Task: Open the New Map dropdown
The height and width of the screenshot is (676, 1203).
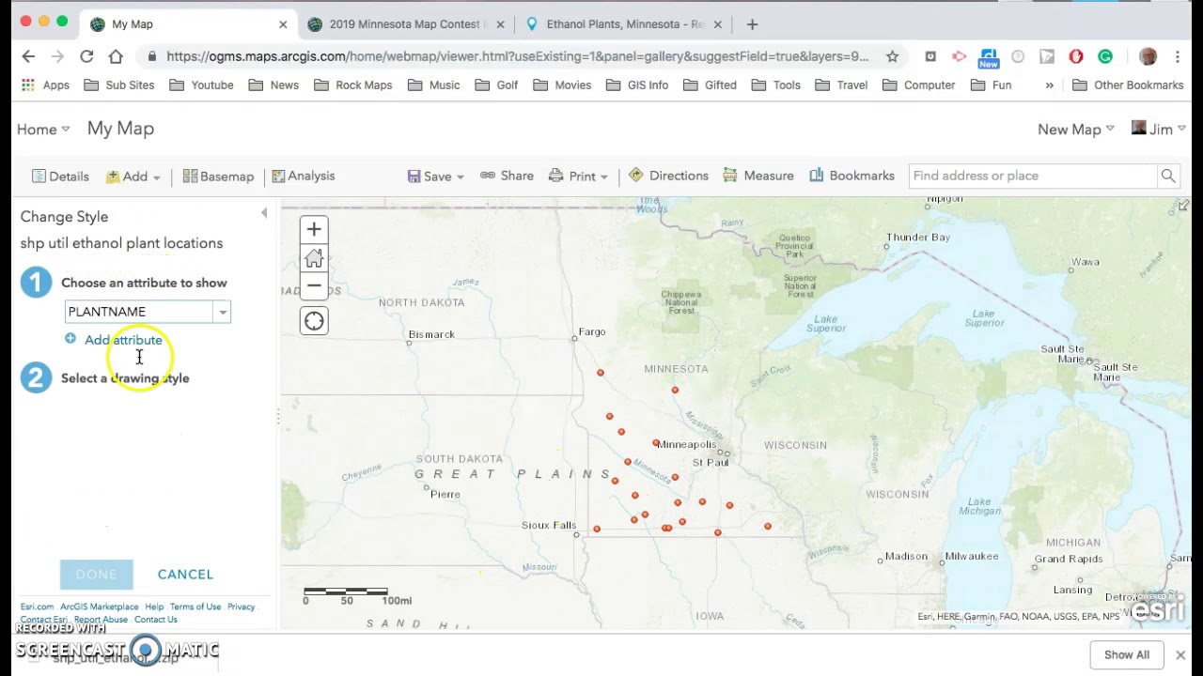Action: [1076, 130]
